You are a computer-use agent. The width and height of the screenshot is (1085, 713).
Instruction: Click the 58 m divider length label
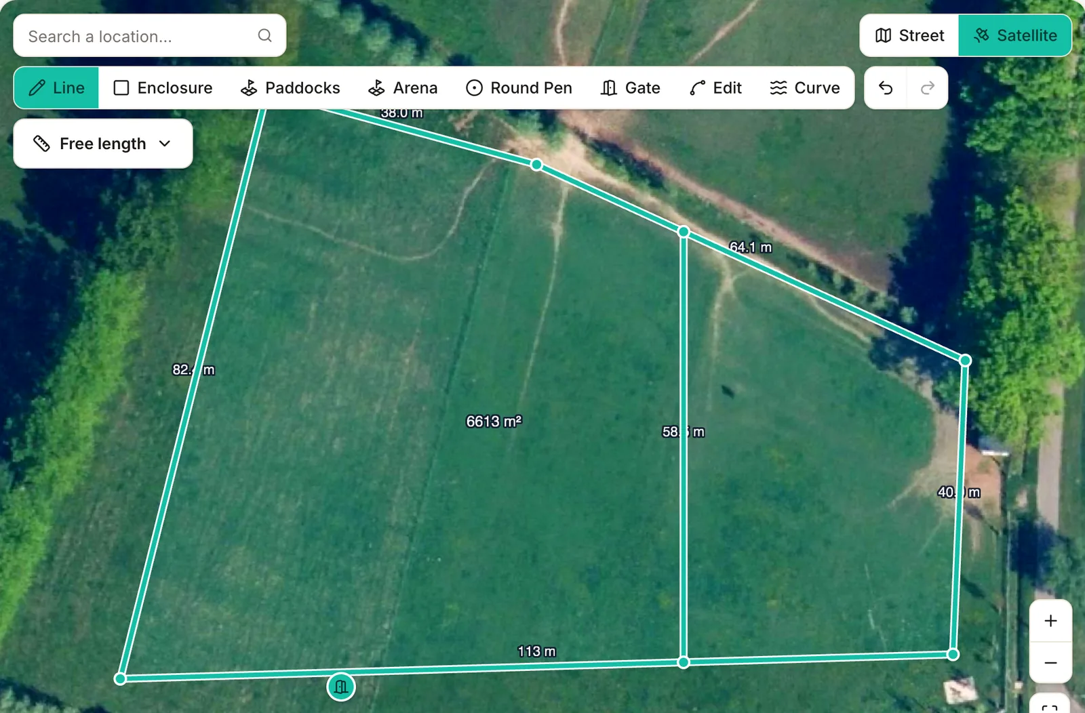coord(684,432)
